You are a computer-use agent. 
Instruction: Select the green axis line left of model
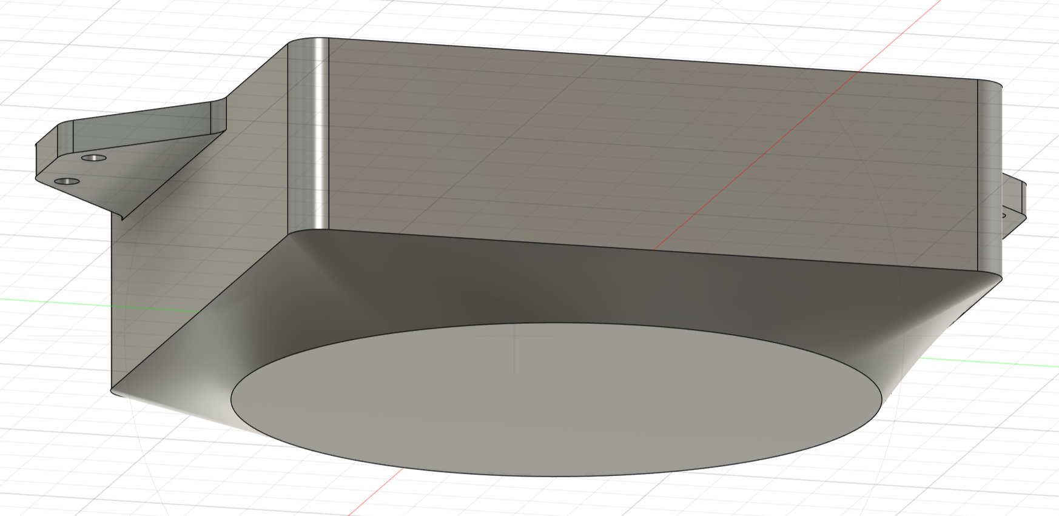[55, 301]
